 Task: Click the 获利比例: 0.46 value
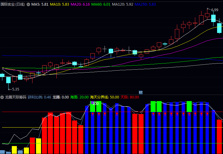(x=39, y=97)
